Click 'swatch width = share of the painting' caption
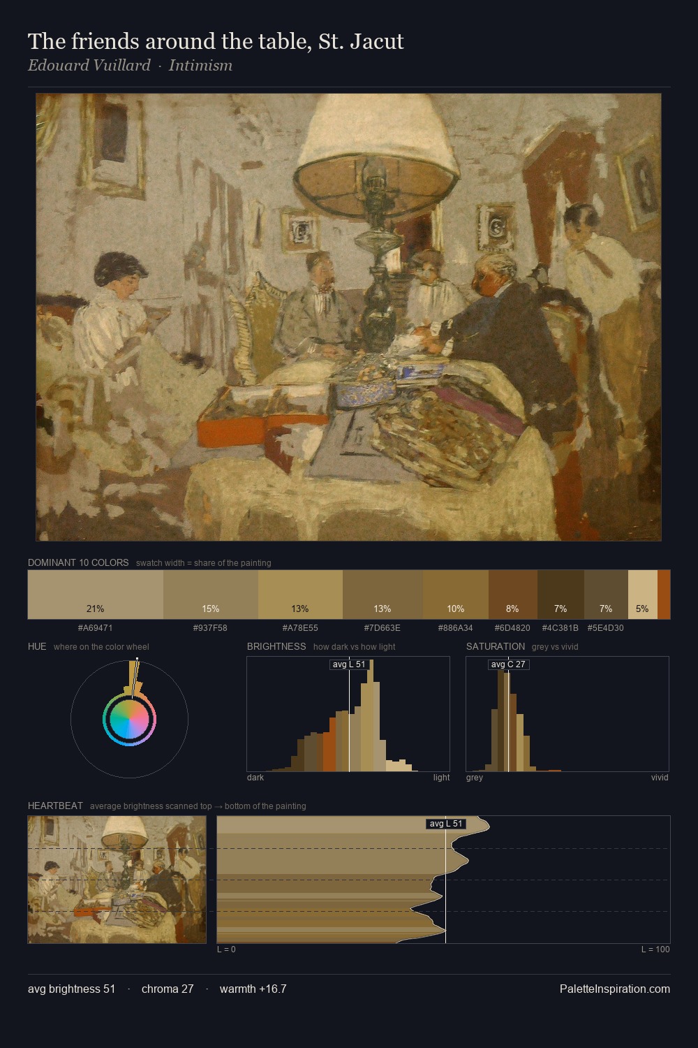 point(204,563)
